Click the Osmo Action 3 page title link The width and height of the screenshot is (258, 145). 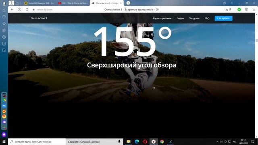pos(39,18)
